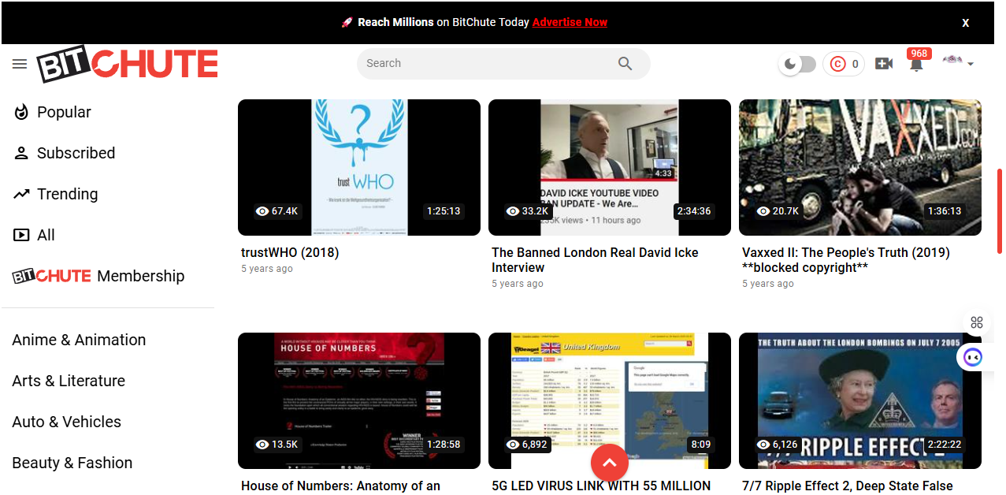Click the 8:09 duration label
This screenshot has width=1006, height=495.
click(x=701, y=445)
